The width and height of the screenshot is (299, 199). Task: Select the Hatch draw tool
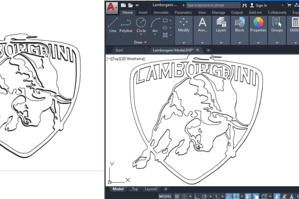[165, 35]
